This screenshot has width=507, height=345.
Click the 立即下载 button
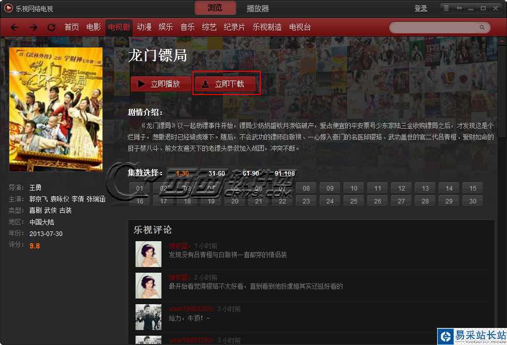(226, 84)
